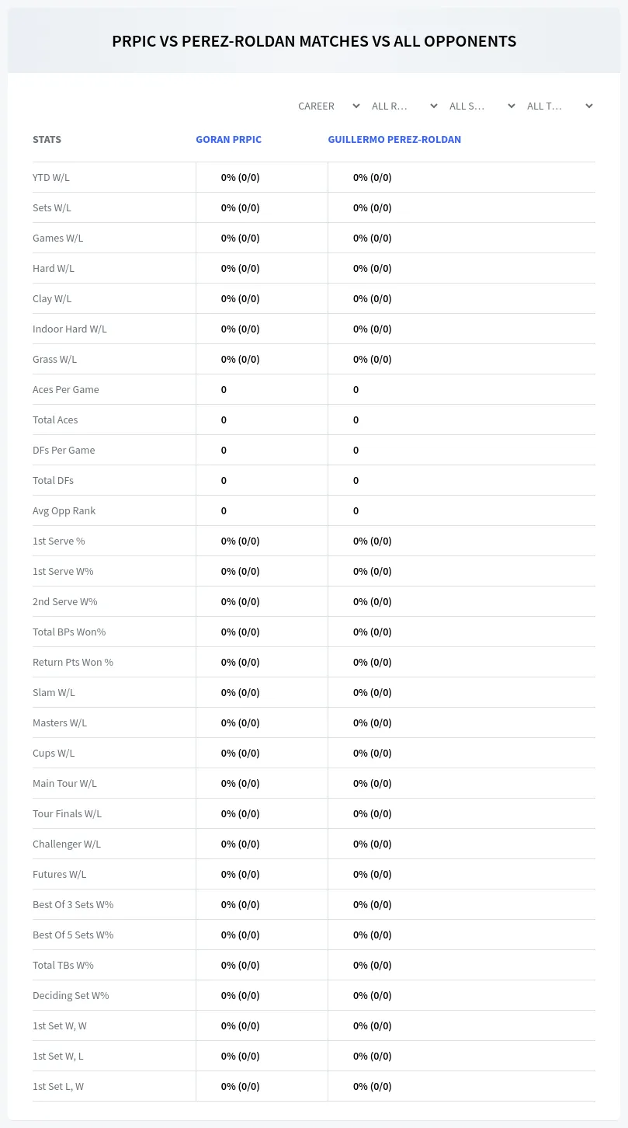Select the 1st Serve % row label
Viewport: 628px width, 1128px height.
point(59,541)
